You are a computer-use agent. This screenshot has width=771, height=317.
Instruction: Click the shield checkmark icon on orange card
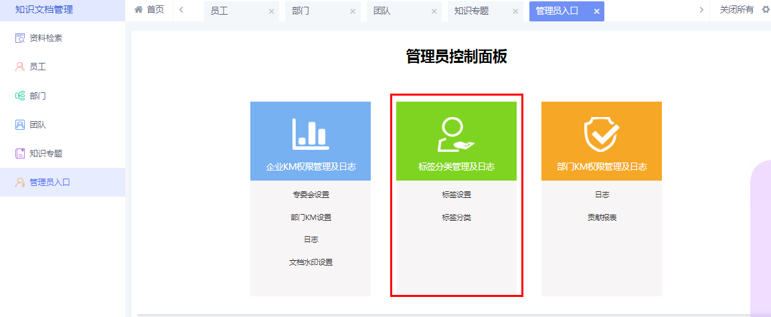pos(601,134)
